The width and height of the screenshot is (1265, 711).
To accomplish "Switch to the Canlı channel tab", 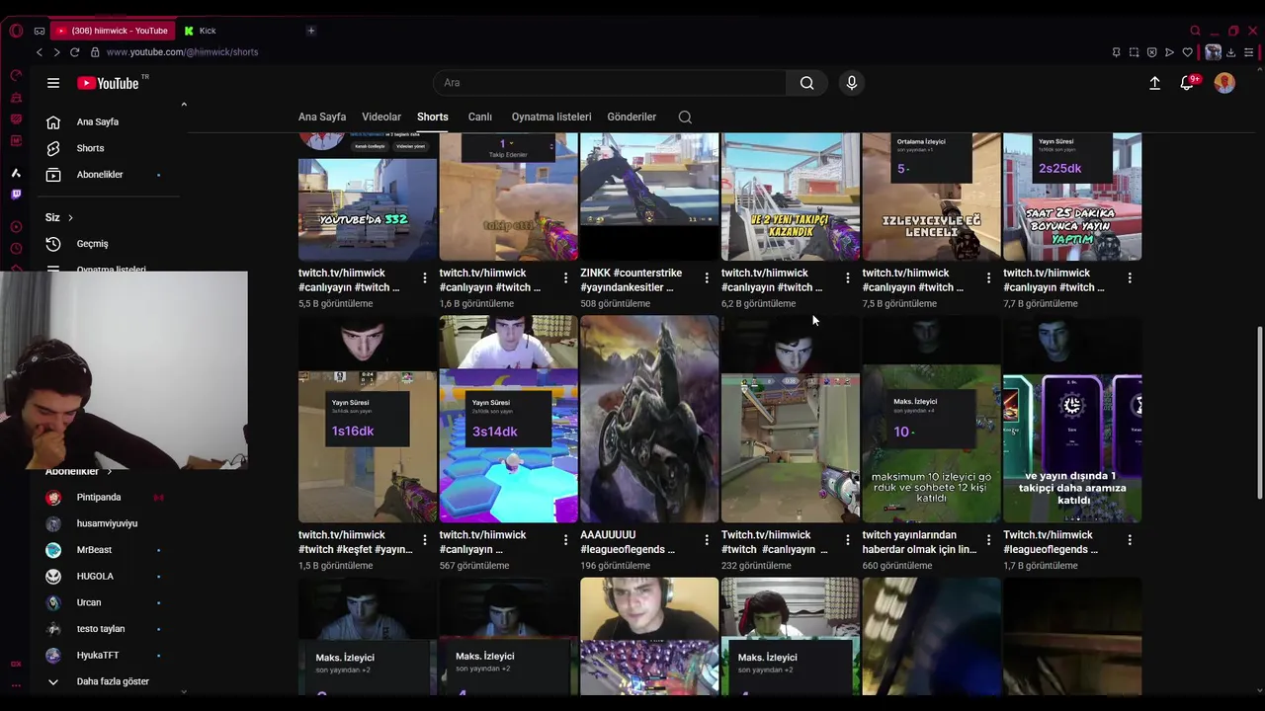I will coord(480,117).
